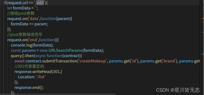Click the function keyword before param
The width and height of the screenshot is (204, 95).
coord(48,19)
